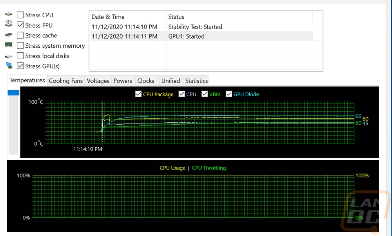This screenshot has height=236, width=392.
Task: Click the 11:14:10 PM graph time marker
Action: click(x=88, y=149)
